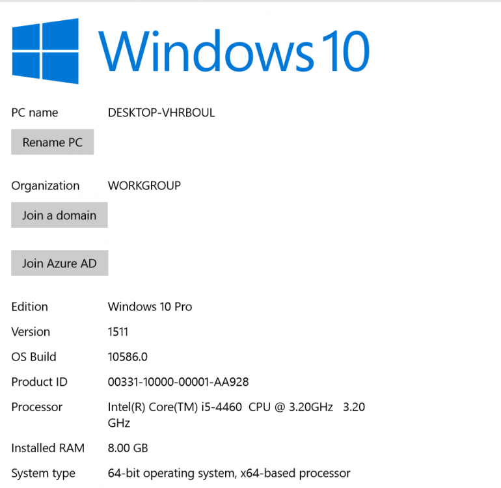Select Product ID 00331-10000-00001-AA928
The width and height of the screenshot is (501, 488).
(178, 382)
